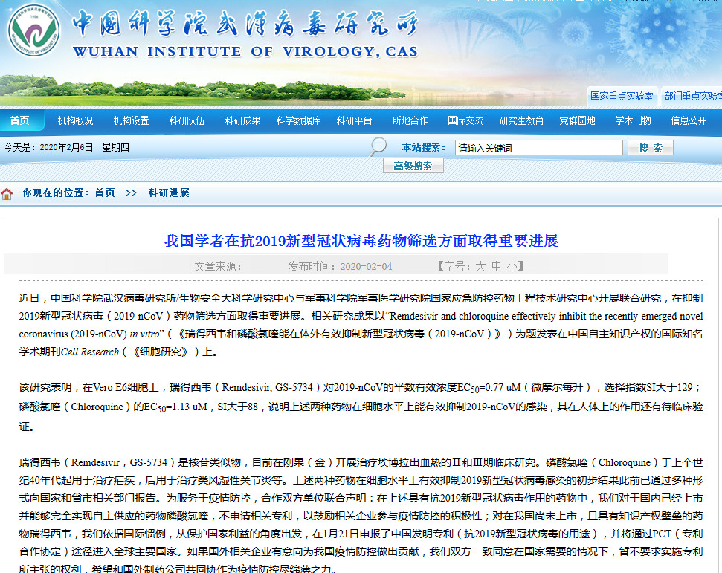722x573 pixels.
Task: Click the WUHAN INSTITUTE OF VIROLOGY, CAS heading
Action: coord(245,51)
